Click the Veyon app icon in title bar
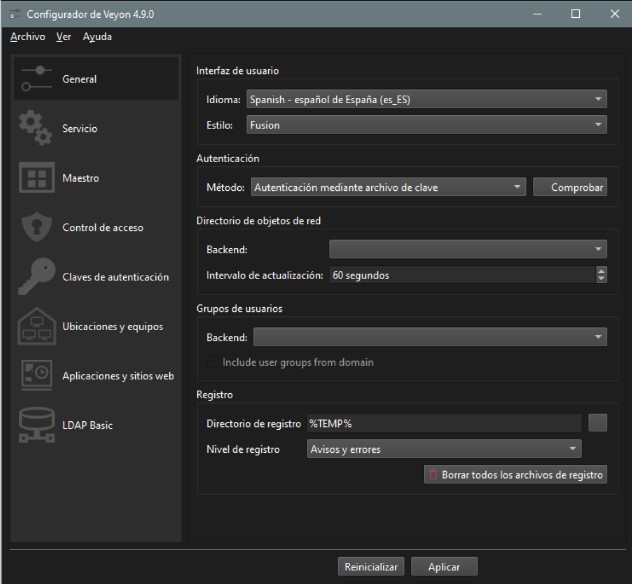The image size is (632, 584). [x=15, y=14]
